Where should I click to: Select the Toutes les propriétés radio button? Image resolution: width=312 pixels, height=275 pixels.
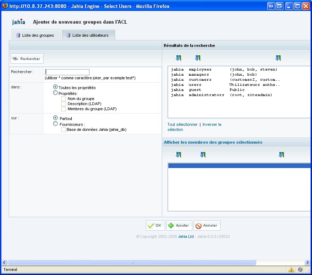coord(55,87)
